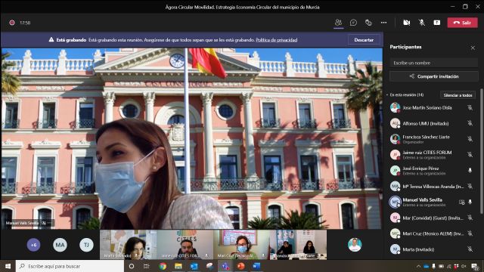Image resolution: width=484 pixels, height=272 pixels.
Task: Unmute the microphone in meeting toolbar
Action: (x=422, y=23)
